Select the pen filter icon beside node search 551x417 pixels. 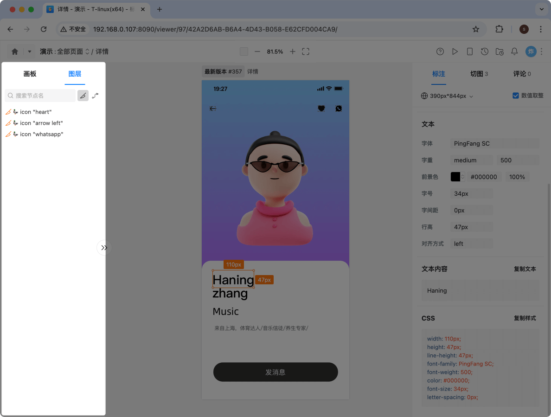(x=83, y=96)
